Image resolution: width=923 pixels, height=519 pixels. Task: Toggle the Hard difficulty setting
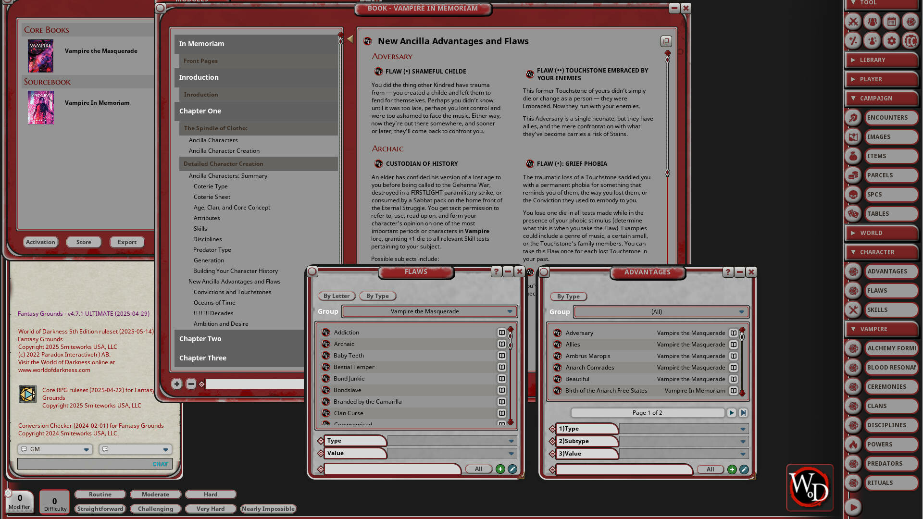click(x=210, y=494)
